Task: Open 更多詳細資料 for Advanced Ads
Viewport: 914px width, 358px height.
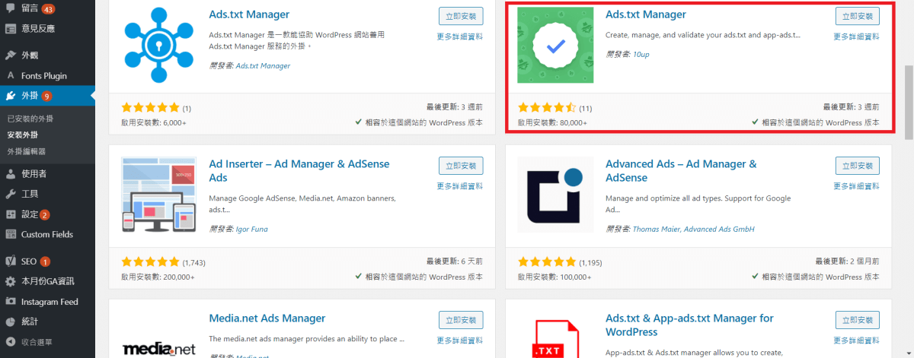Action: pos(856,186)
